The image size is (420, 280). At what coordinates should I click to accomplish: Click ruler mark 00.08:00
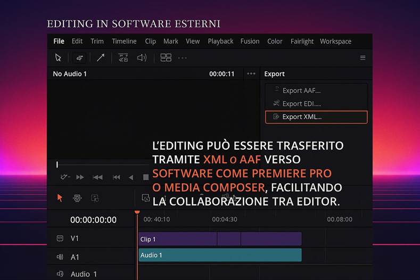coord(340,219)
